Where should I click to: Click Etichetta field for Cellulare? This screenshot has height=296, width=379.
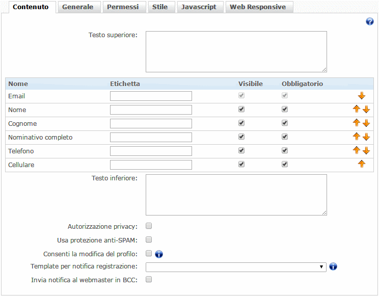coord(151,165)
